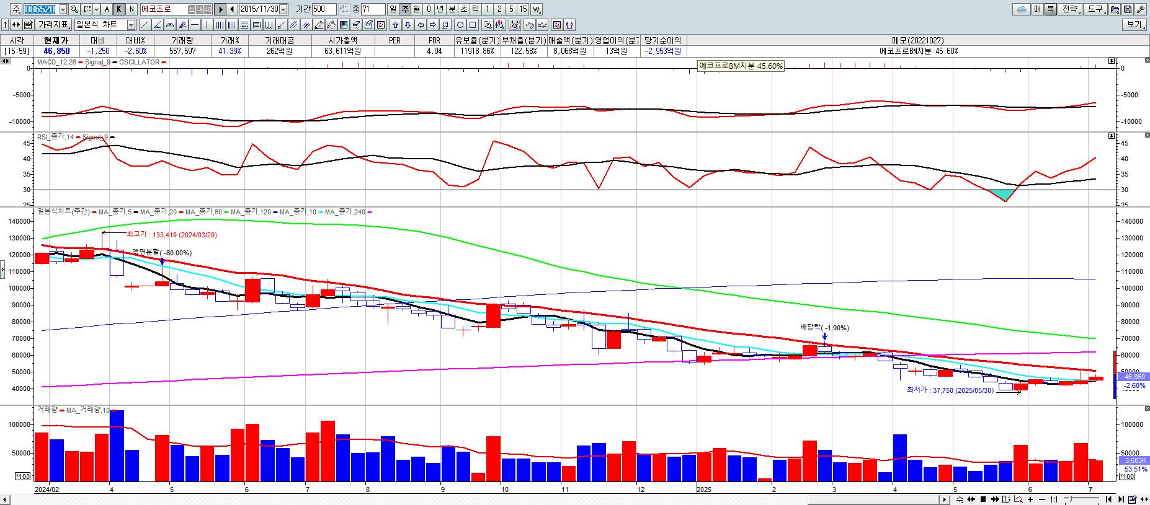Select the Fibonacci arc tool
The height and width of the screenshot is (505, 1150).
[169, 25]
